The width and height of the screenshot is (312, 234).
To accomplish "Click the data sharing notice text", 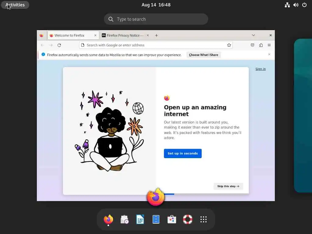I will 114,55.
